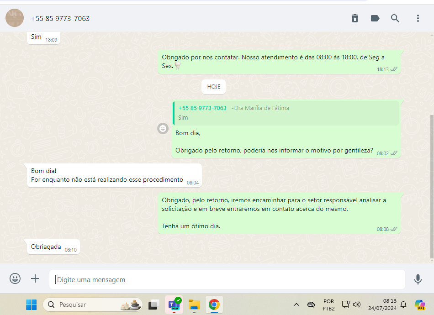The height and width of the screenshot is (315, 434).
Task: Click contact number +55 85 9773-7063 in header
Action: point(60,19)
